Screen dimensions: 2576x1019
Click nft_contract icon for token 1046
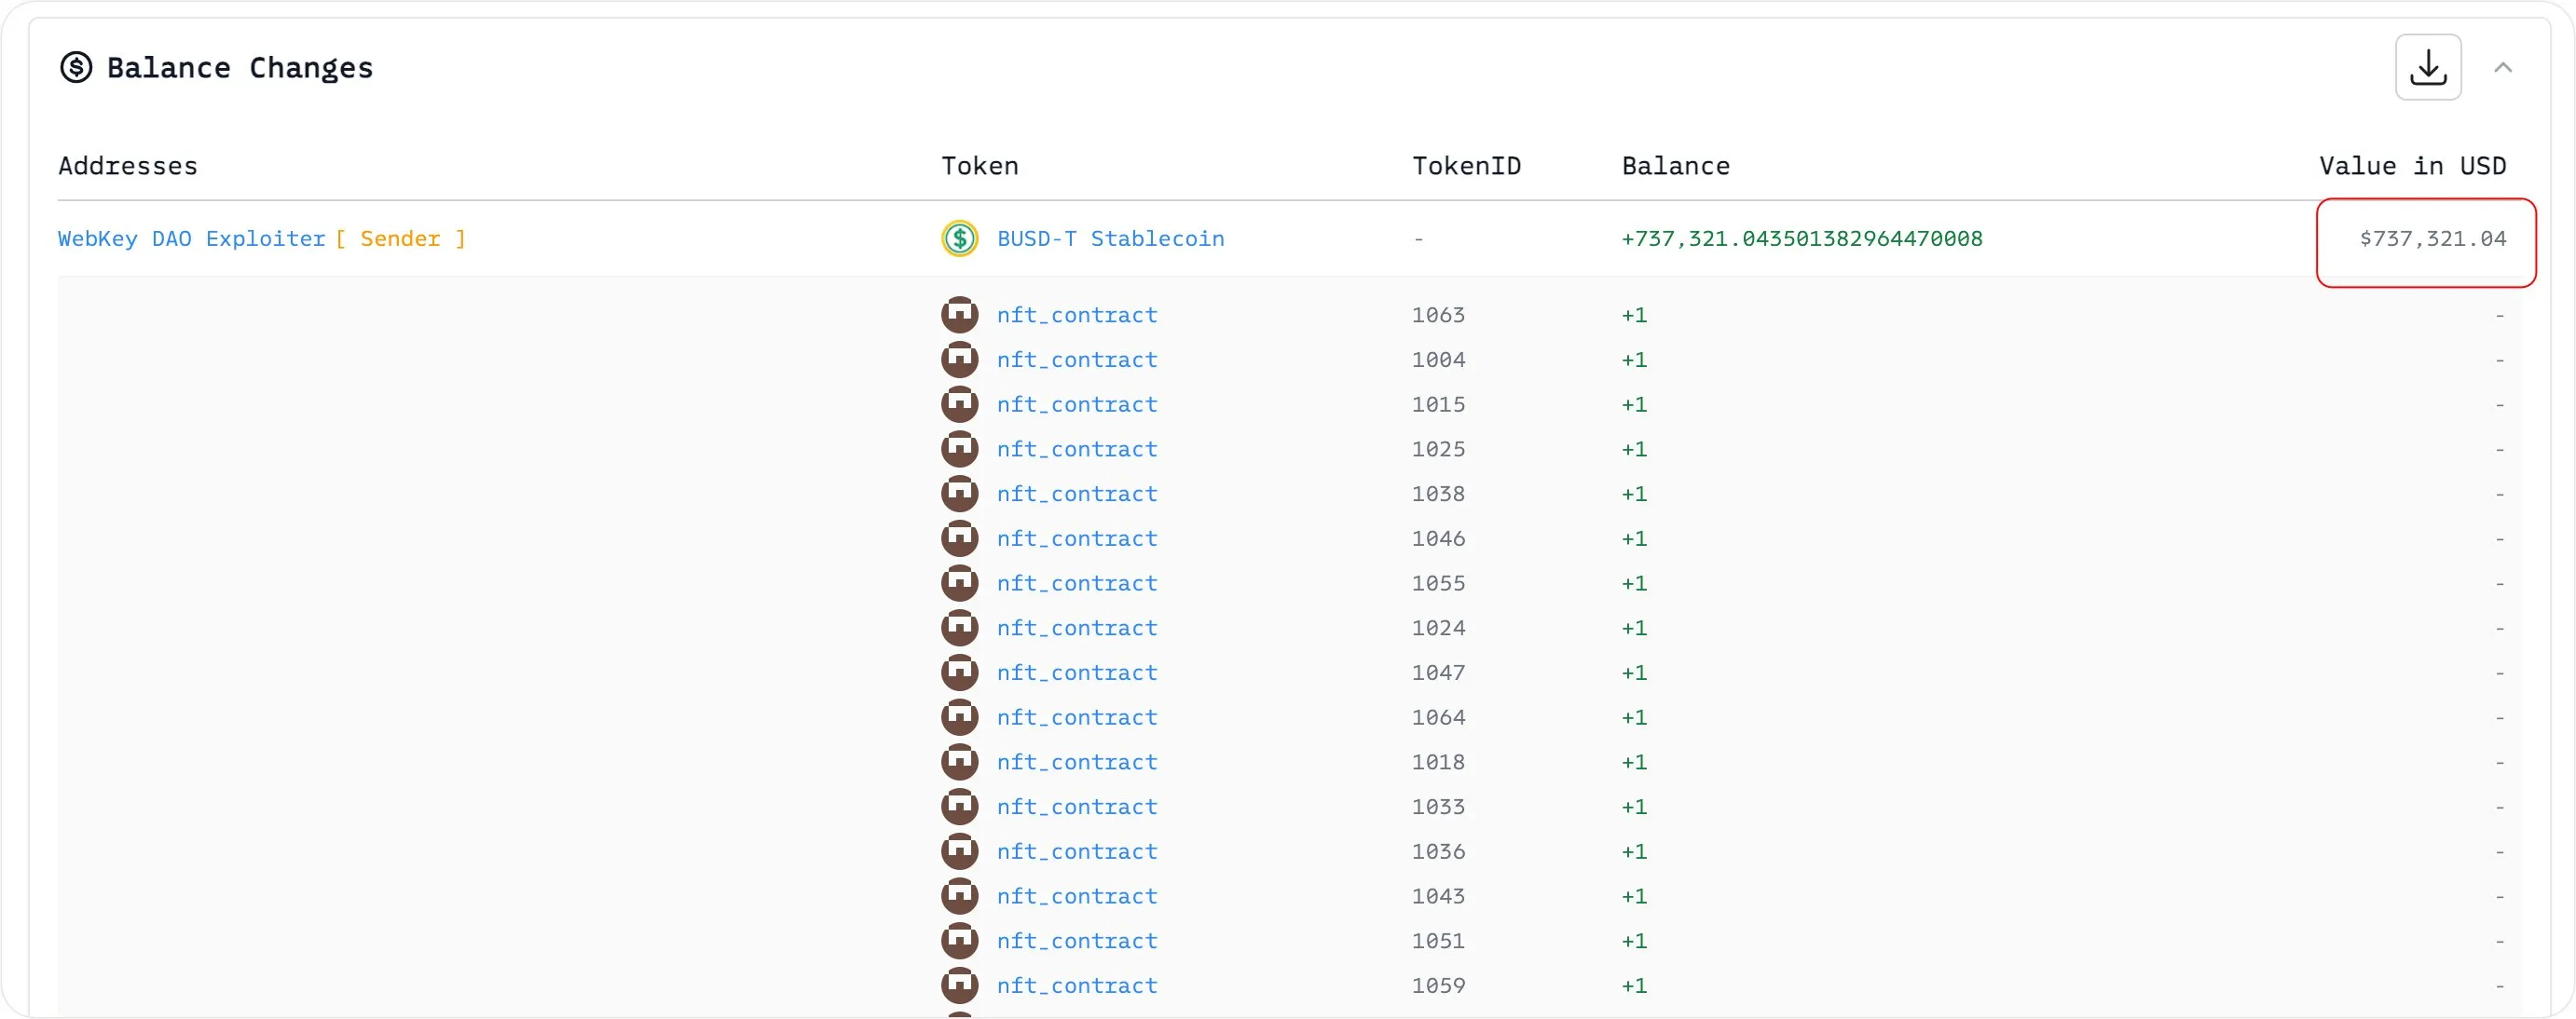pyautogui.click(x=959, y=538)
